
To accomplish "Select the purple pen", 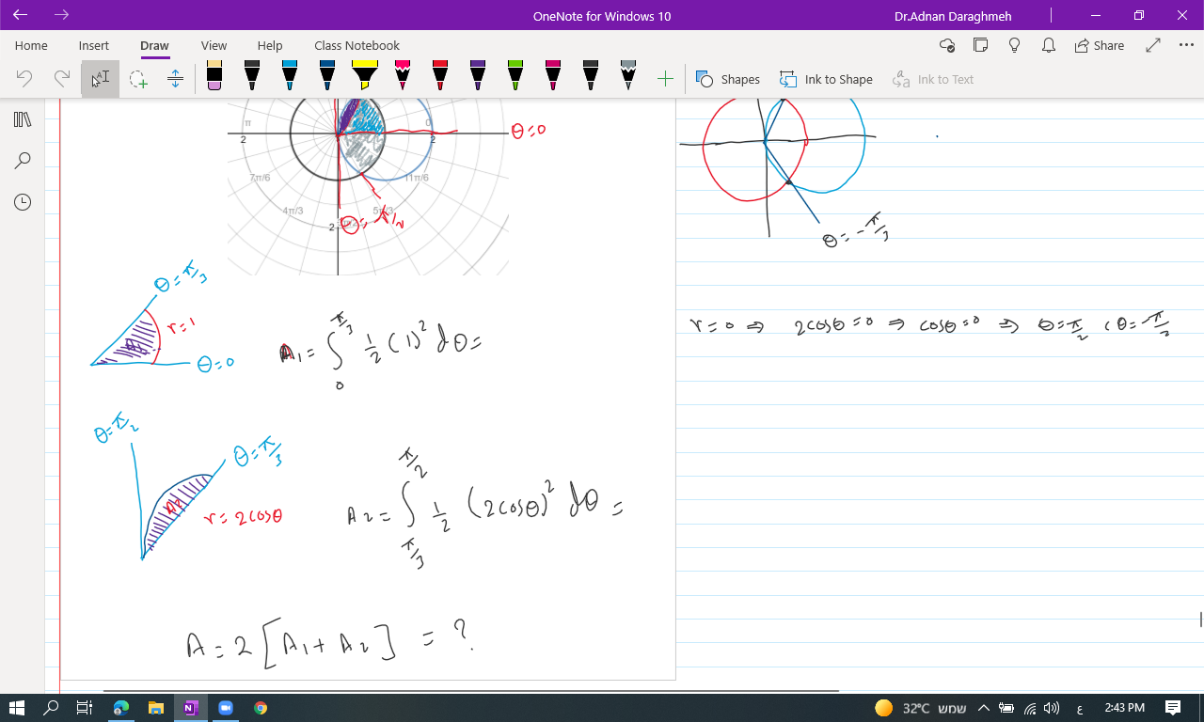I will [x=478, y=76].
